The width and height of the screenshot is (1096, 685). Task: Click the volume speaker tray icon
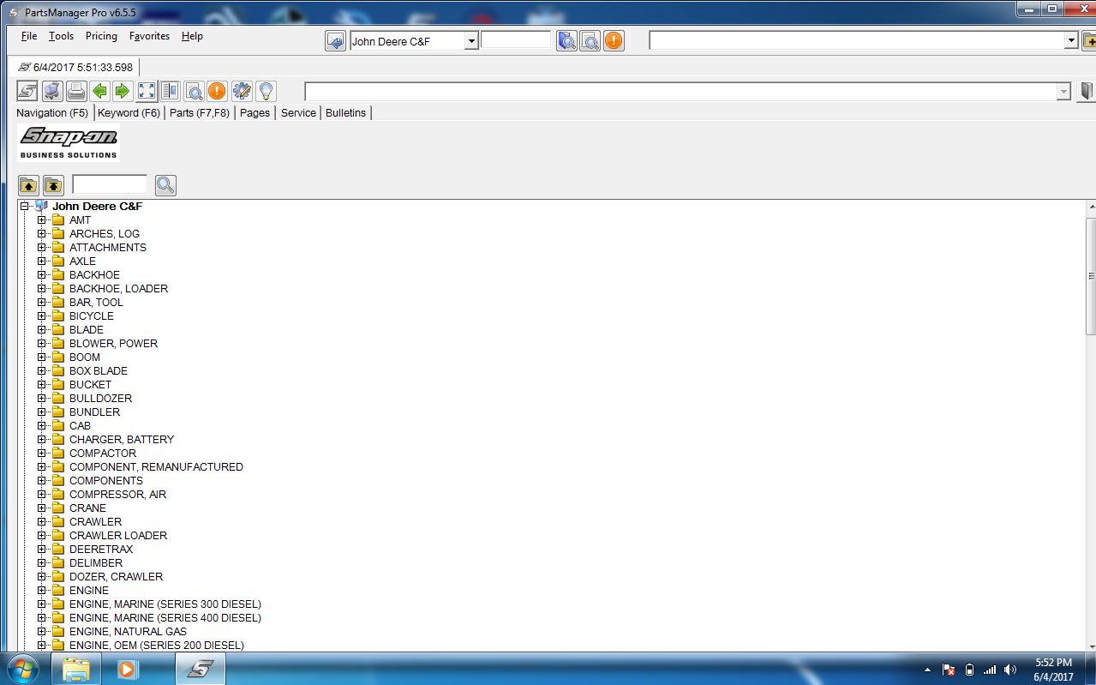pyautogui.click(x=1010, y=670)
